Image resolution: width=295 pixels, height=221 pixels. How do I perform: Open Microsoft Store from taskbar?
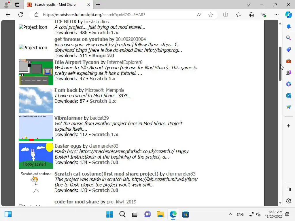tap(186, 214)
